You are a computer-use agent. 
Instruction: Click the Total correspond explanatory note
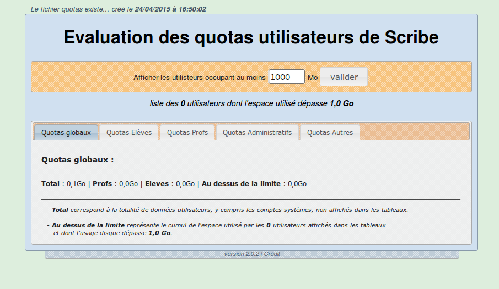[x=228, y=210]
